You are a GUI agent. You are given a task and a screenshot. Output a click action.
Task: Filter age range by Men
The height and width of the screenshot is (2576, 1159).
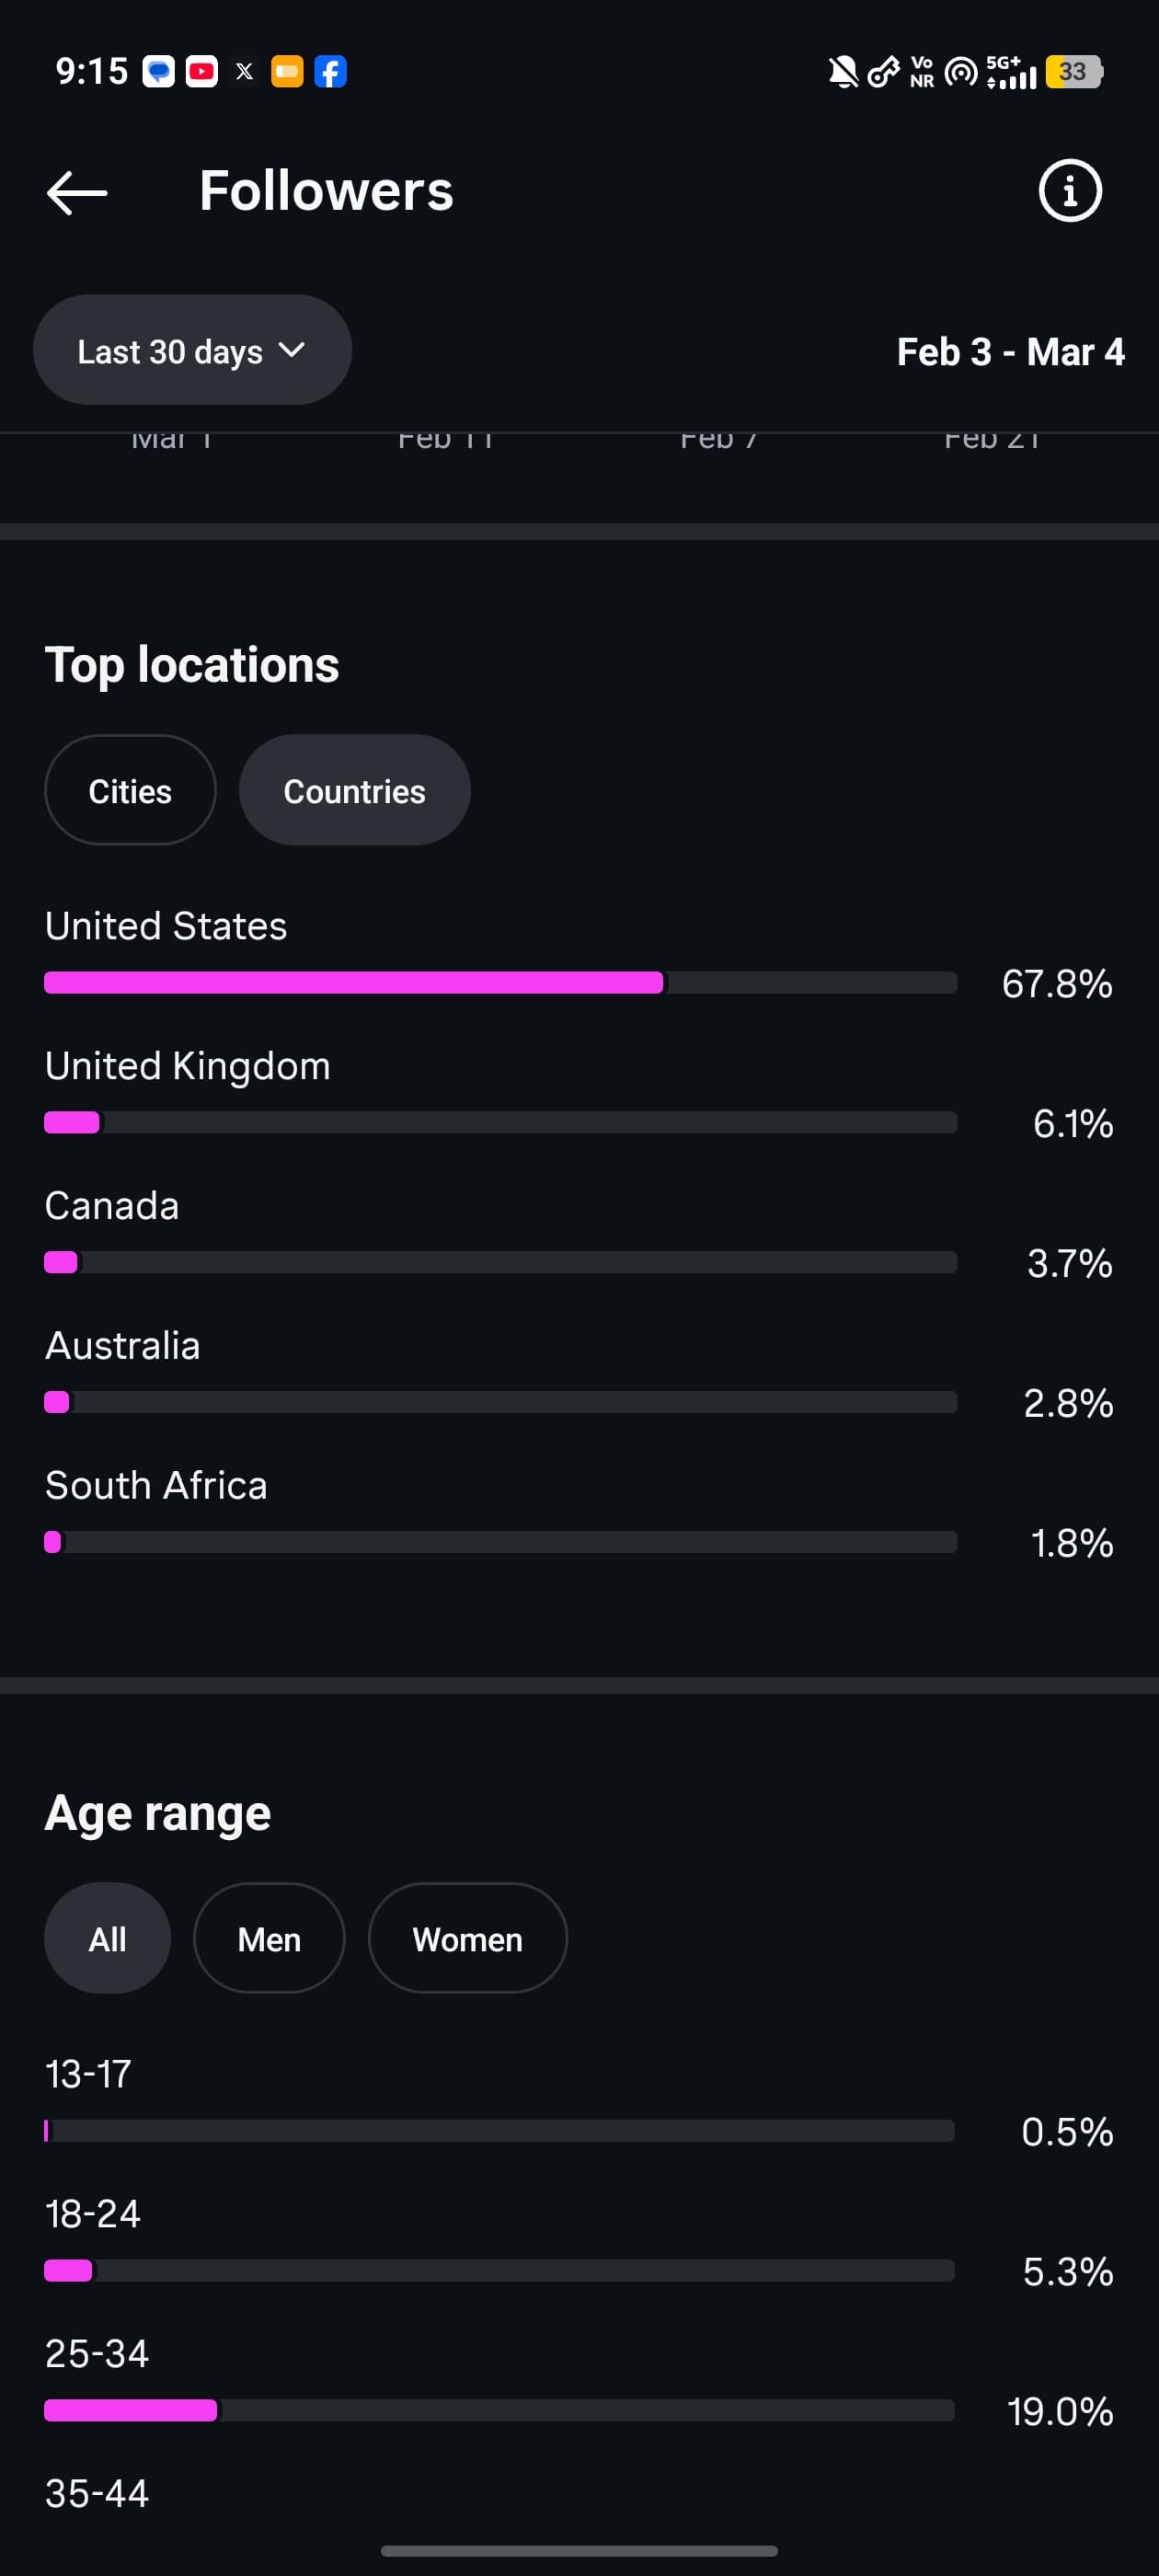[x=269, y=1939]
